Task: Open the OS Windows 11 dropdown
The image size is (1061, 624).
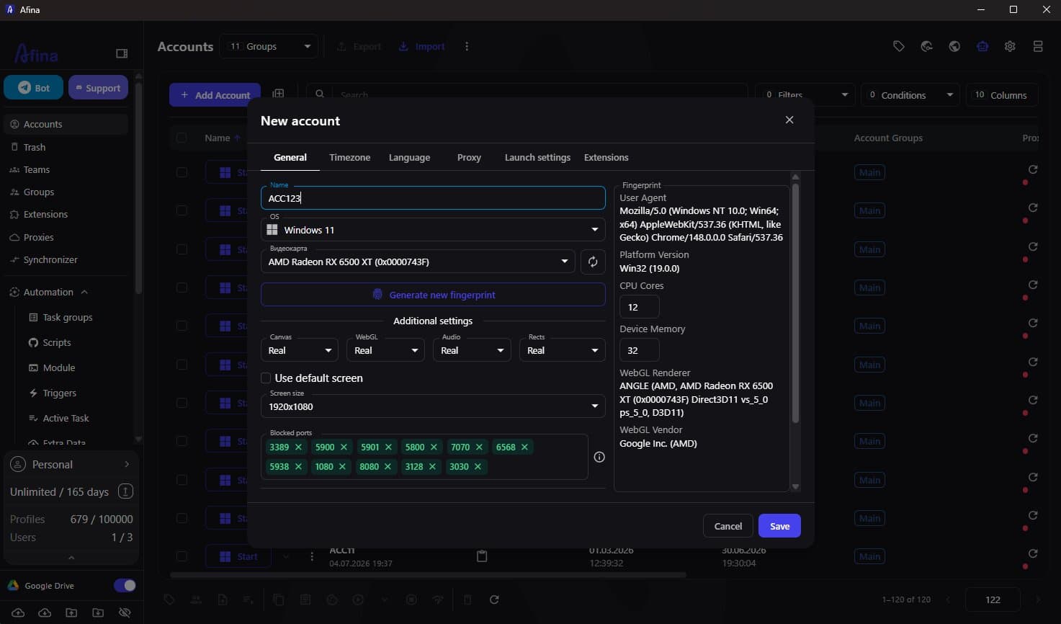Action: [x=433, y=230]
